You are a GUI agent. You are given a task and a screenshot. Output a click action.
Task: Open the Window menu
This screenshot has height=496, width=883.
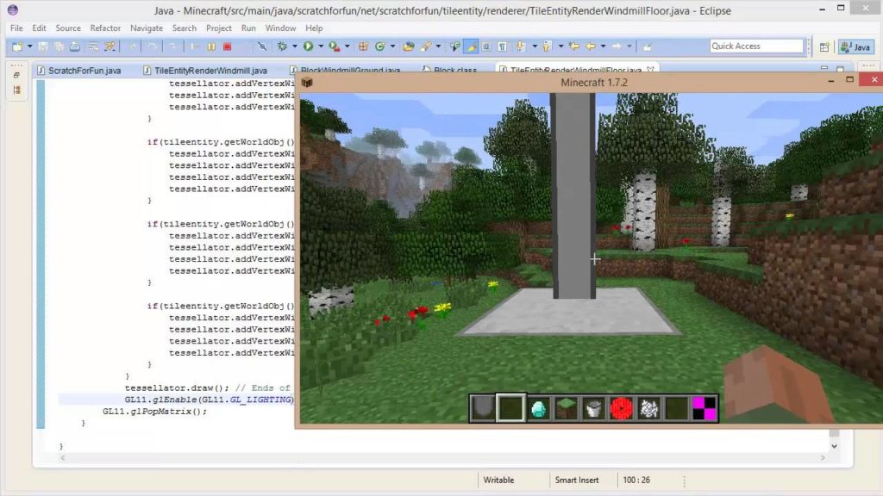pyautogui.click(x=280, y=28)
